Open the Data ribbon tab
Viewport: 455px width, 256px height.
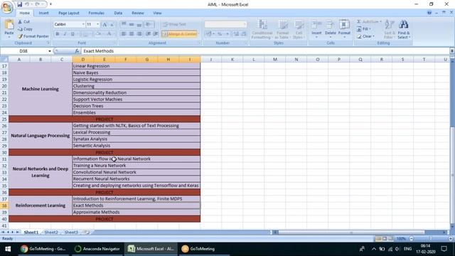tap(118, 13)
